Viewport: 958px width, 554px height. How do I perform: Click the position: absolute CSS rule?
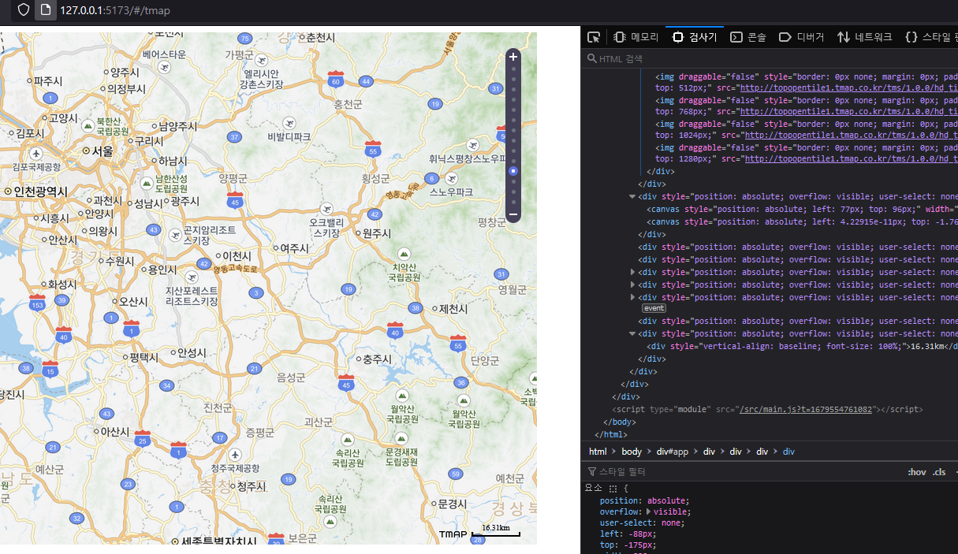pos(644,500)
